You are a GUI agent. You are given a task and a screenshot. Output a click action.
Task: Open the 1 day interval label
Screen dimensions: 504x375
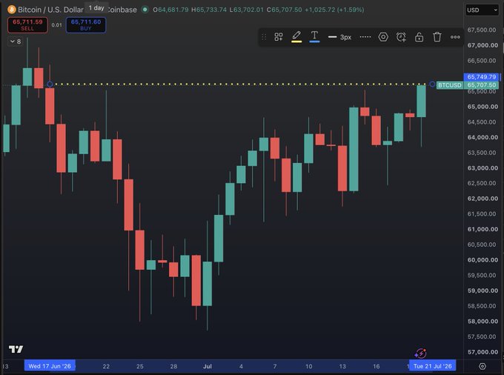pyautogui.click(x=96, y=7)
